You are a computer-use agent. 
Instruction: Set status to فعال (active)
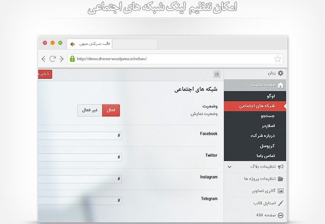click(x=111, y=110)
